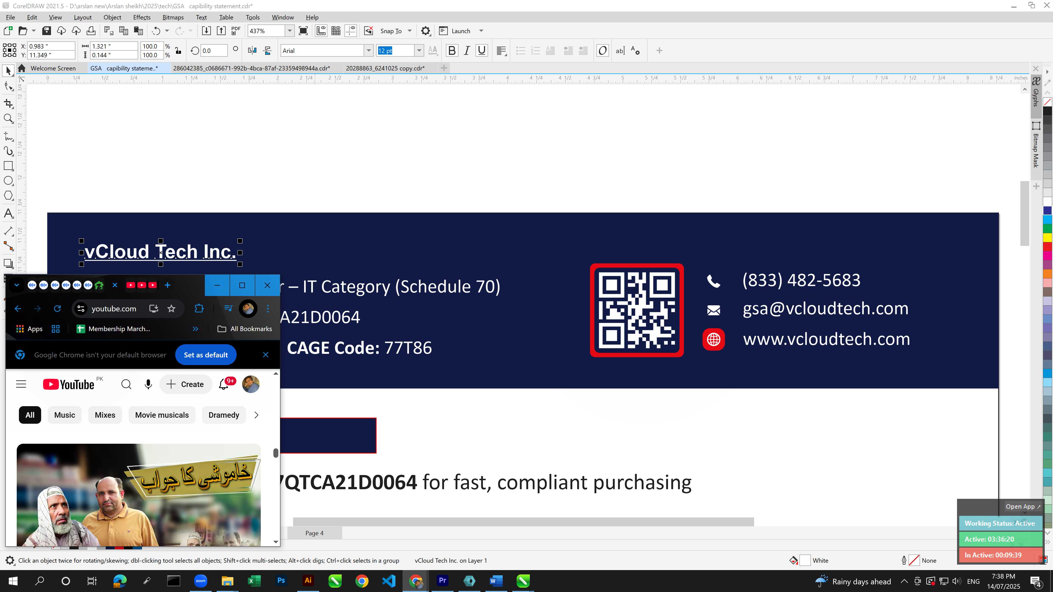
Task: Open the Options gear icon
Action: pyautogui.click(x=426, y=31)
